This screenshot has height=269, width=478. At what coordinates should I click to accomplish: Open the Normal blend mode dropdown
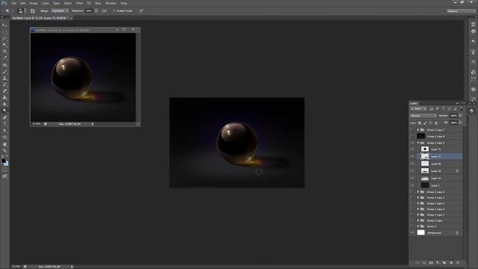coord(423,116)
